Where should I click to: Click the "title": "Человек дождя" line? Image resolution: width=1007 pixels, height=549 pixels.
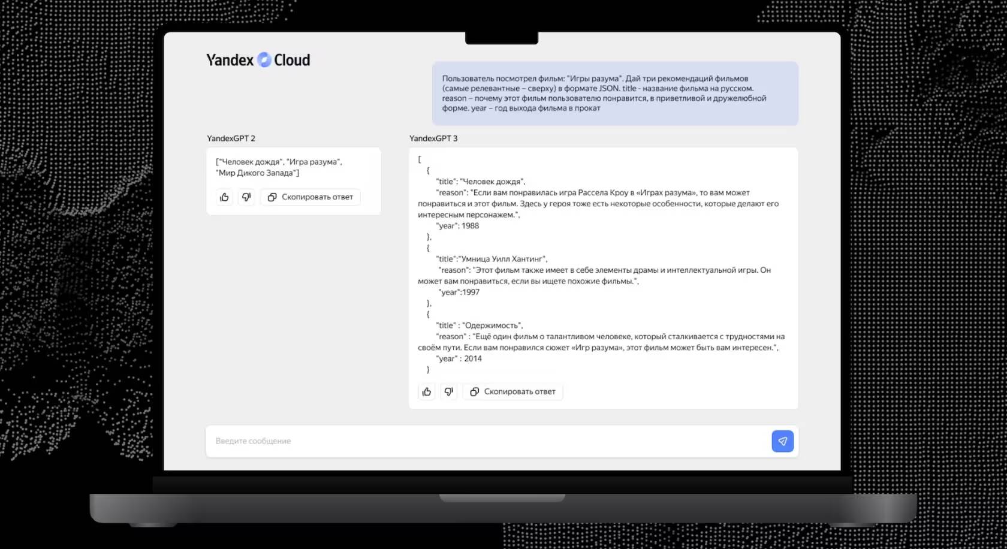point(481,182)
